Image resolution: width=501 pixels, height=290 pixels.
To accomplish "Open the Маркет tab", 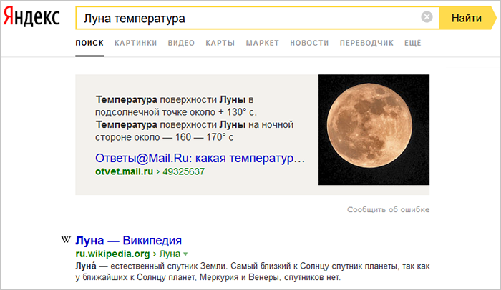I will (x=263, y=43).
